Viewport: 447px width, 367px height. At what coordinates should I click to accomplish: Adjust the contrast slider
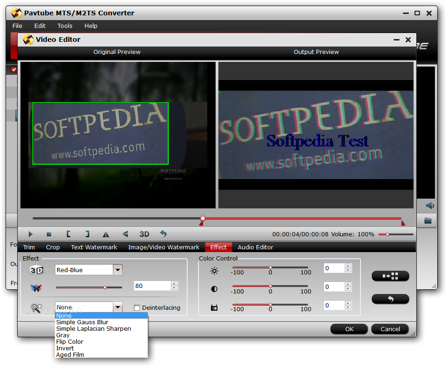pyautogui.click(x=270, y=286)
